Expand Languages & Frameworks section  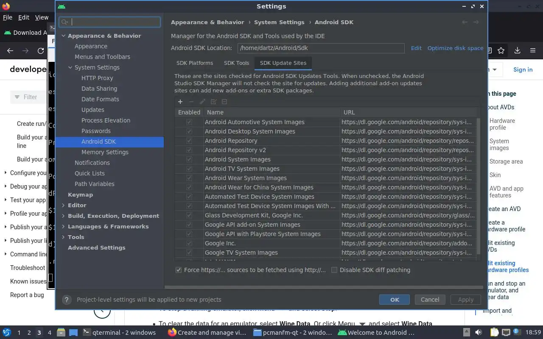point(63,226)
